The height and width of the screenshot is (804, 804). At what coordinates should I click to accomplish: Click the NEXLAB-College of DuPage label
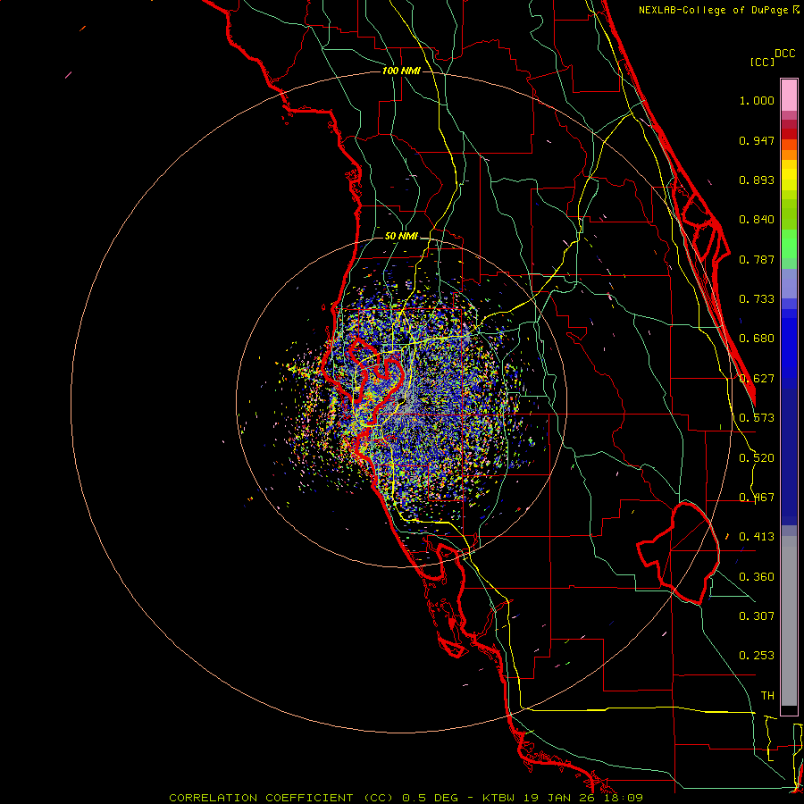[x=714, y=10]
